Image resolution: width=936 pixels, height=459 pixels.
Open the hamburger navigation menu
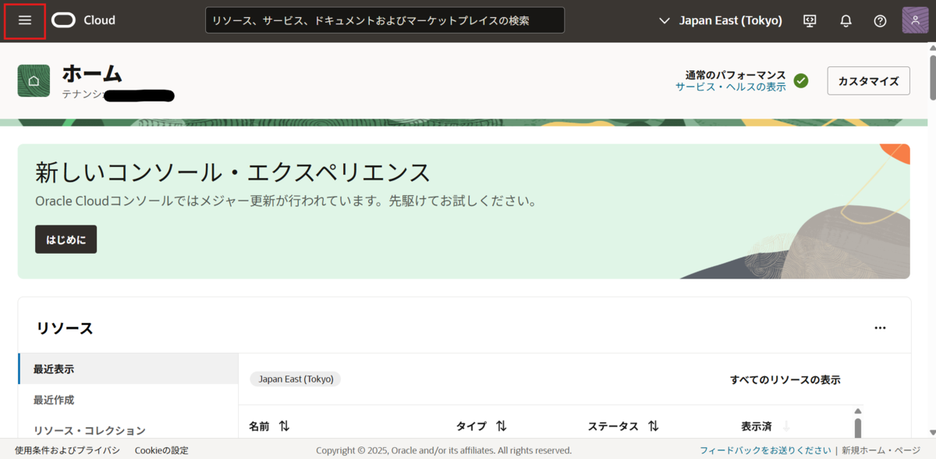pos(25,20)
